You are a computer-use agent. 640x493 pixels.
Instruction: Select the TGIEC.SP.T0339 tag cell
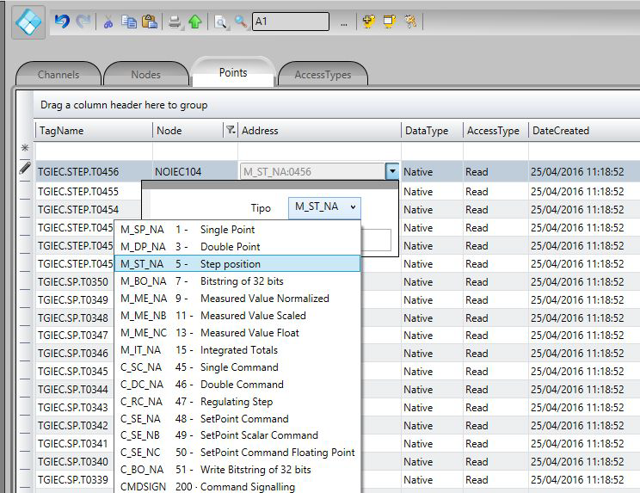tap(74, 479)
